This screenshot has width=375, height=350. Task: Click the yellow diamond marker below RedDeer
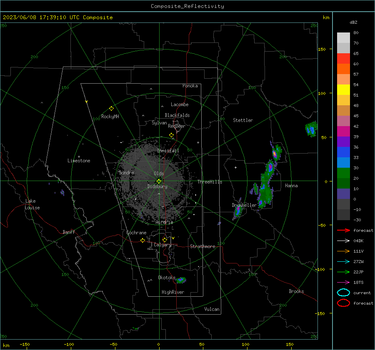[x=171, y=135]
